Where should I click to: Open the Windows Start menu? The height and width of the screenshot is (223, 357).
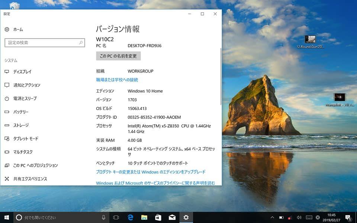pyautogui.click(x=7, y=217)
